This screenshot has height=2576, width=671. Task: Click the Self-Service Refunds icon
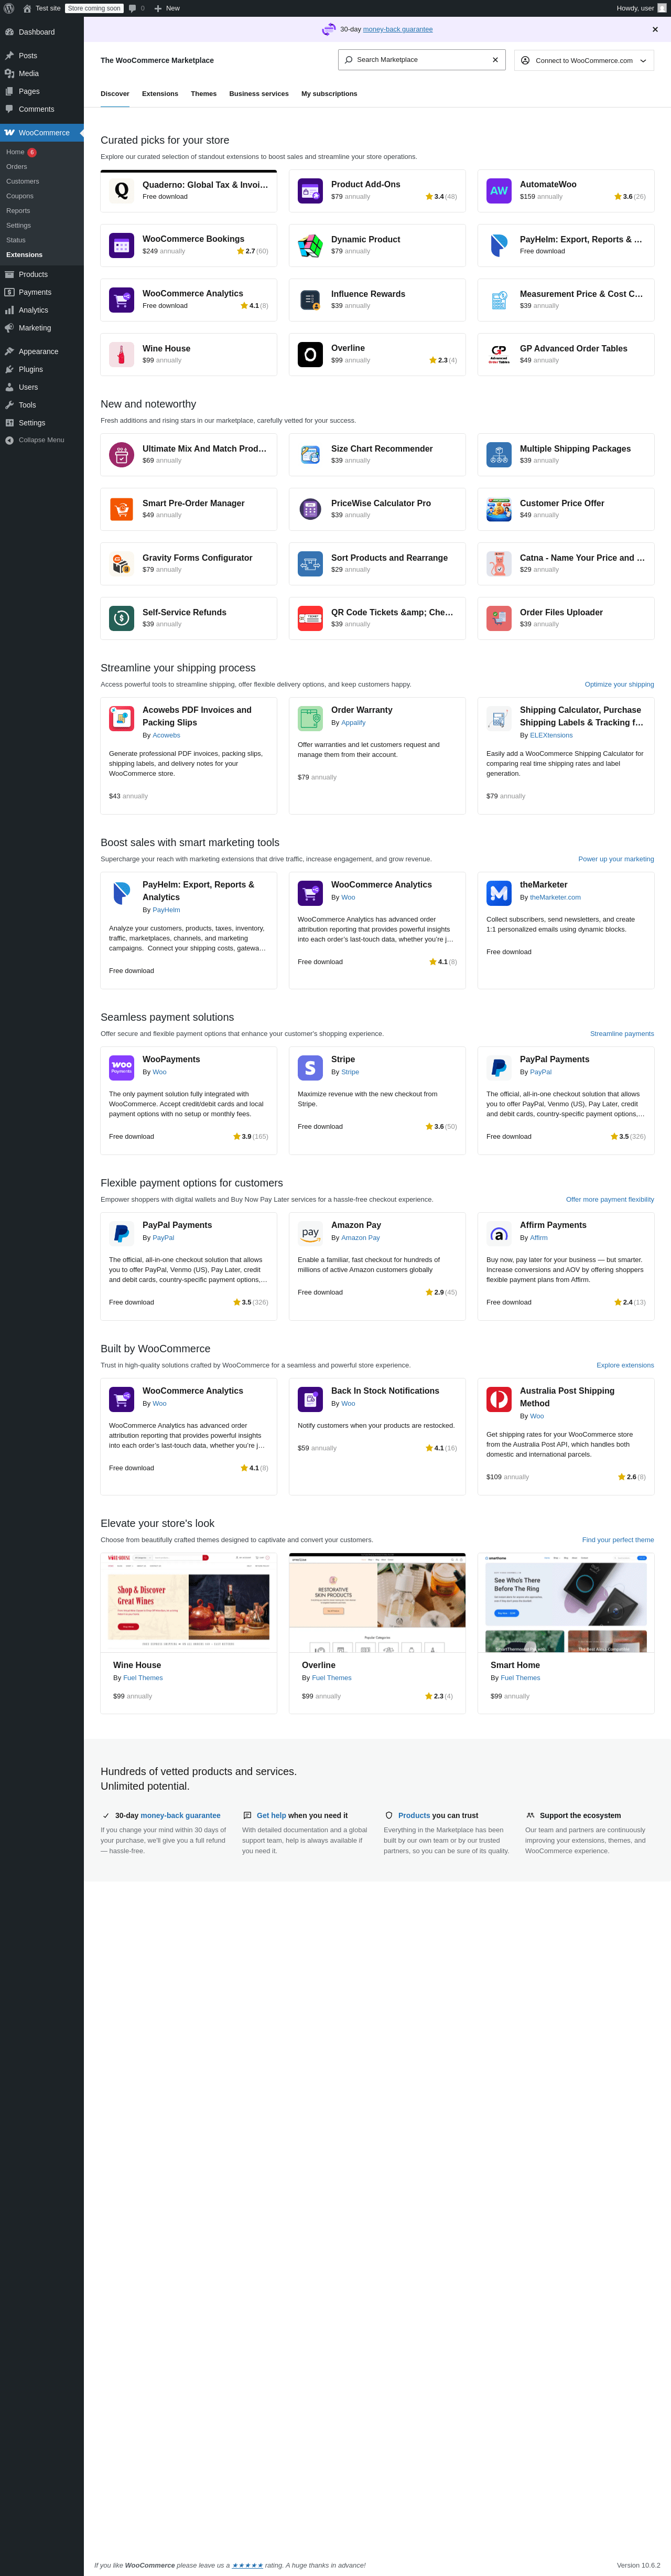(121, 618)
